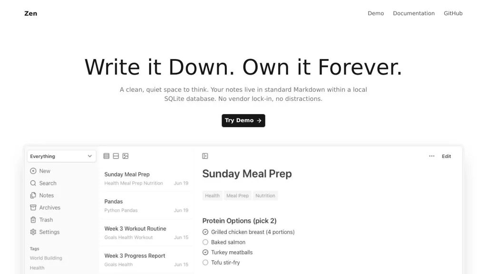Click the Edit note button
The width and height of the screenshot is (487, 274).
[446, 157]
